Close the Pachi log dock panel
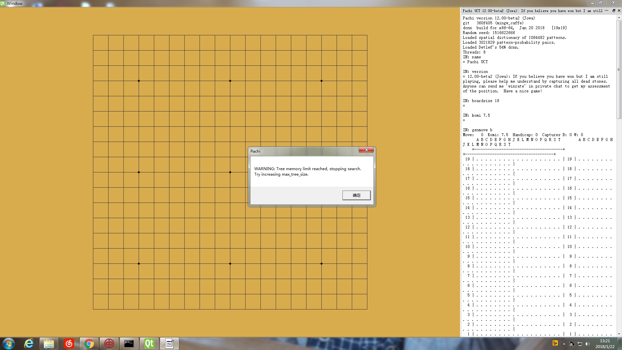The height and width of the screenshot is (350, 622). click(x=619, y=11)
